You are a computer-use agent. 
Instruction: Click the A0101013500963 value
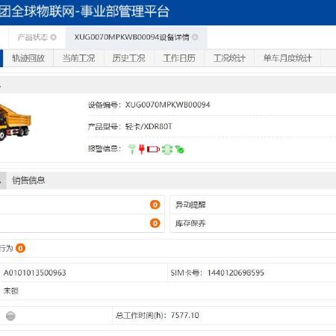coord(35,273)
